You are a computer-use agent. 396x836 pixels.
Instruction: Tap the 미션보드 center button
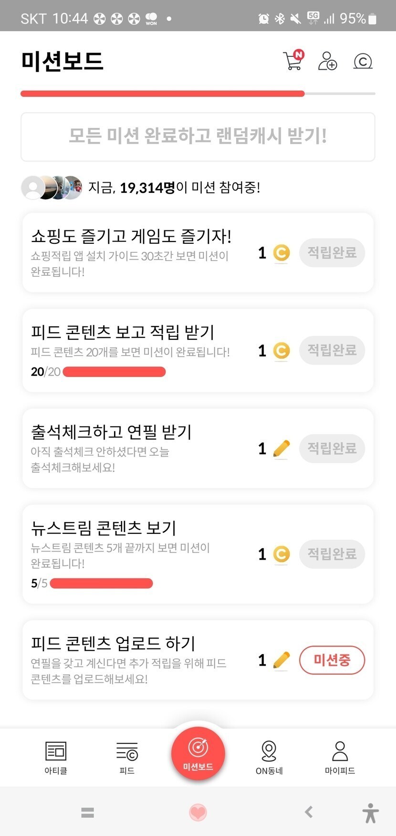coord(198,753)
